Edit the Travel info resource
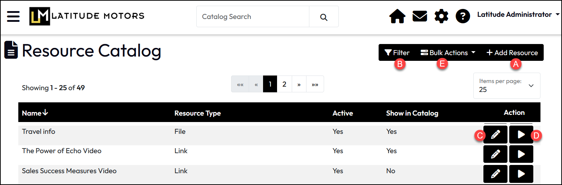This screenshot has width=562, height=185. click(495, 135)
